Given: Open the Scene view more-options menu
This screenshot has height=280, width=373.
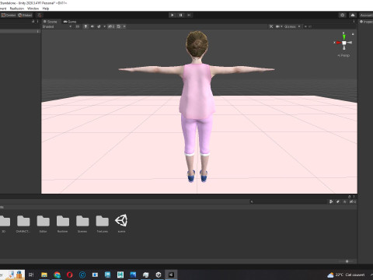Looking at the screenshot, I should point(354,22).
